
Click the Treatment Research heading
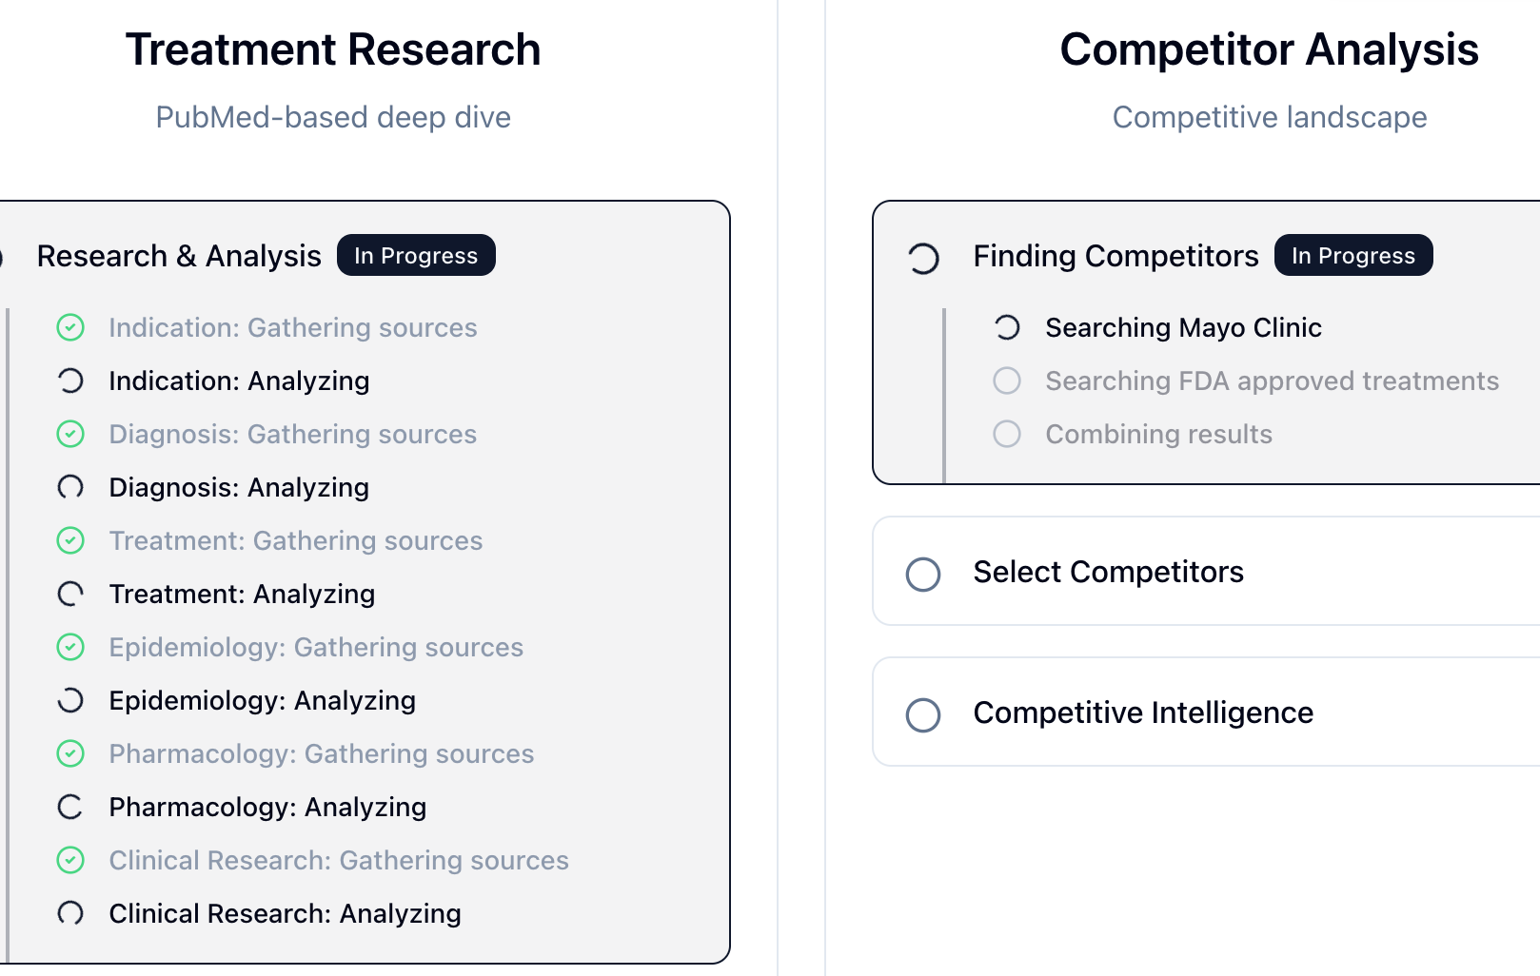click(x=333, y=49)
